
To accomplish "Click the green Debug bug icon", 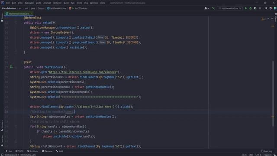I will coord(250,8).
